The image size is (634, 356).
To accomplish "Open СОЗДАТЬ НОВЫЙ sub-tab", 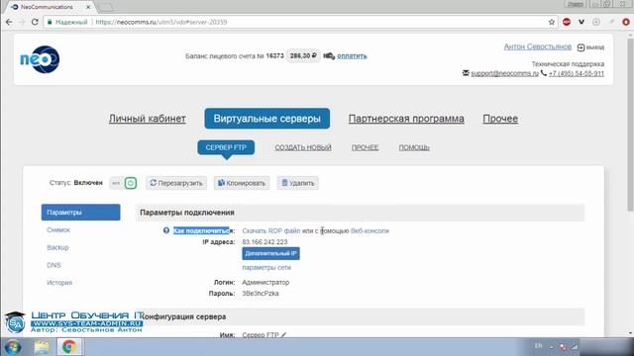I will click(x=303, y=147).
